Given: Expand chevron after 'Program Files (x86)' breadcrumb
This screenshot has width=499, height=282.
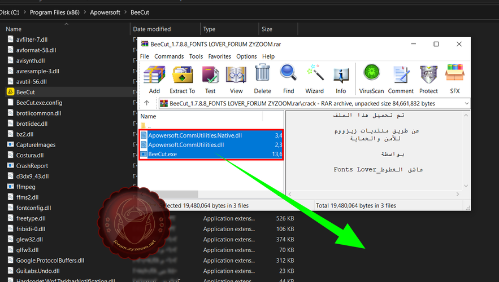Looking at the screenshot, I should [x=85, y=12].
